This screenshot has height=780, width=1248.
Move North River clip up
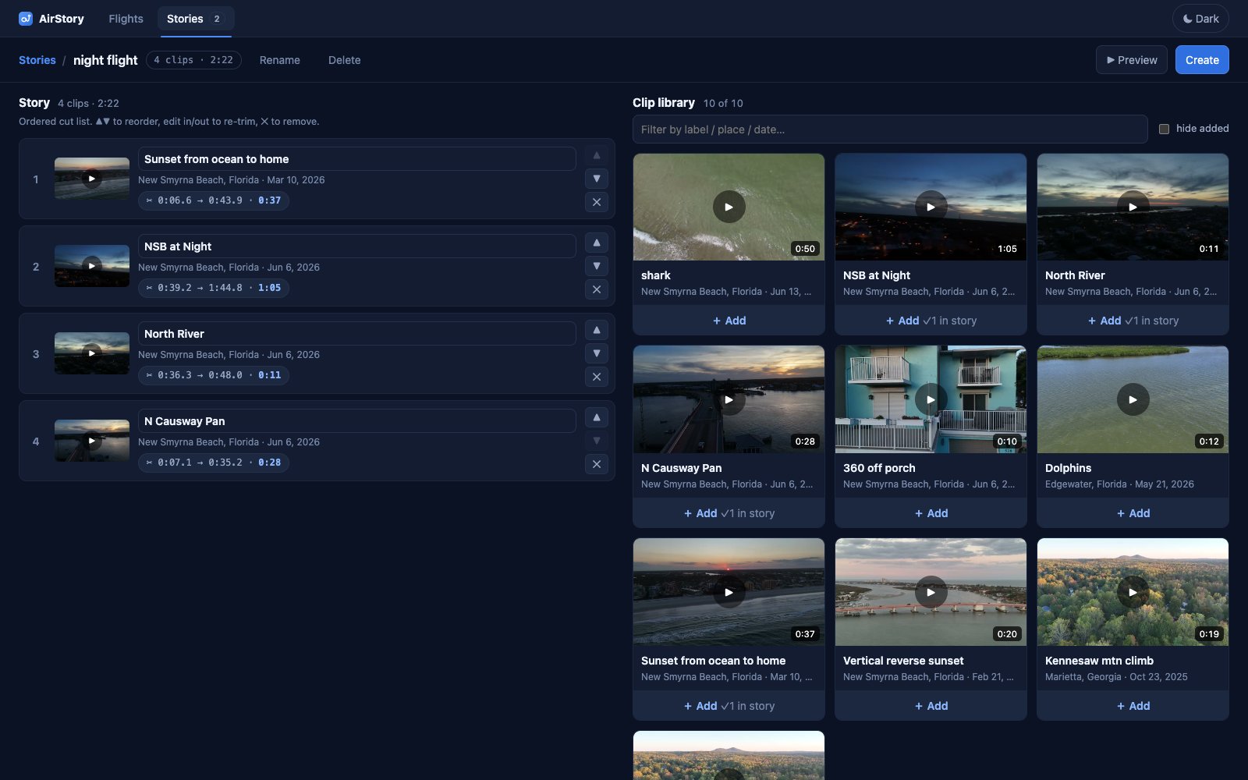coord(597,330)
